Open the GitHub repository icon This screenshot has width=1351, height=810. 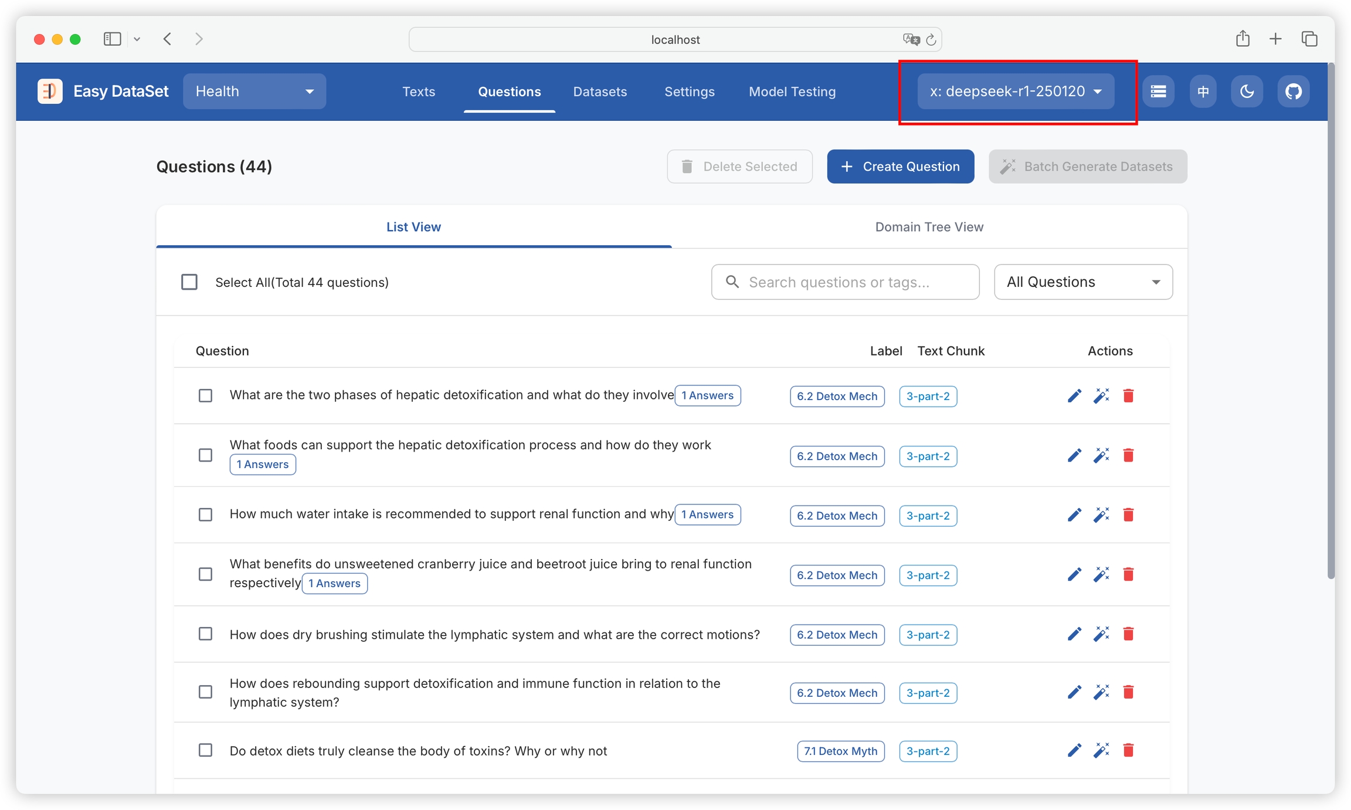(1293, 91)
